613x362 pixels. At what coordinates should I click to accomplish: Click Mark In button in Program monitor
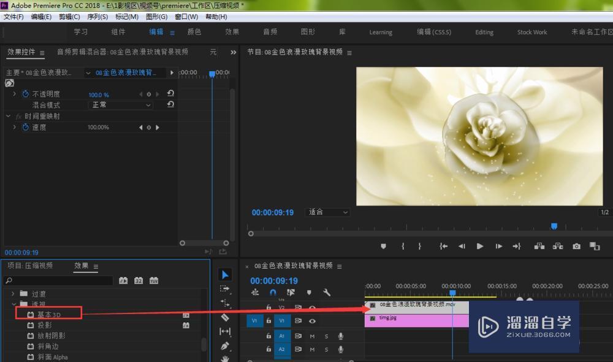click(x=403, y=246)
